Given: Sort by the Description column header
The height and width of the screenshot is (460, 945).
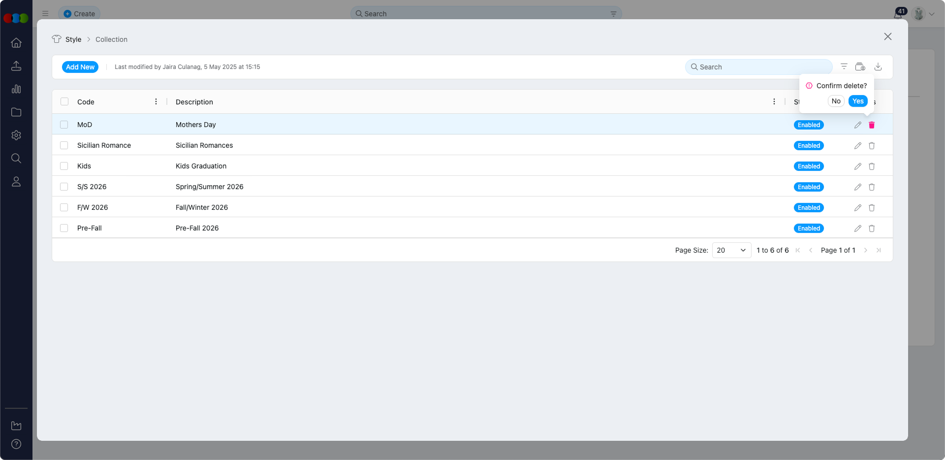Looking at the screenshot, I should coord(194,102).
